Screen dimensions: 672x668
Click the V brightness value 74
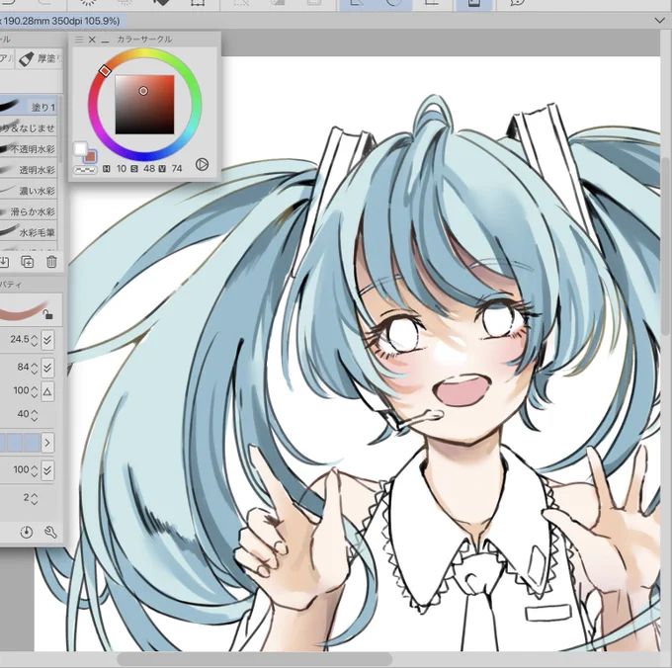click(177, 168)
